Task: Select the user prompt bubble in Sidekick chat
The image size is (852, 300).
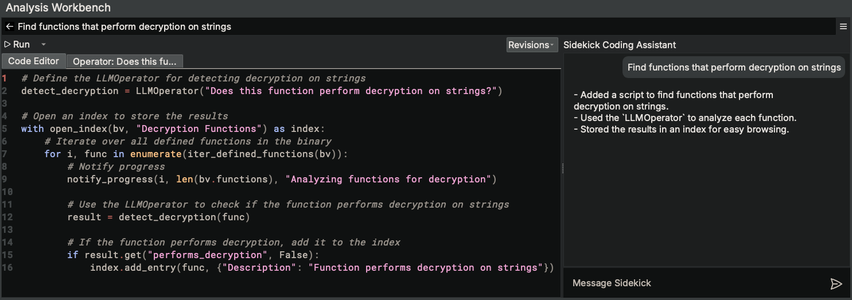Action: click(734, 67)
